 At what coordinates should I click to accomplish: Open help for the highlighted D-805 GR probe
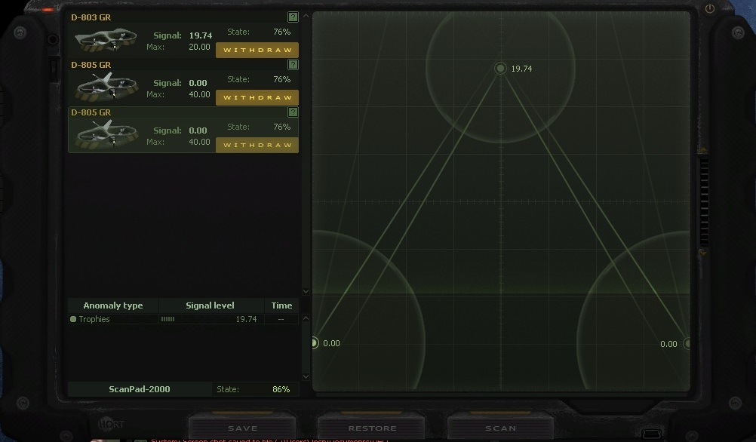coord(293,112)
